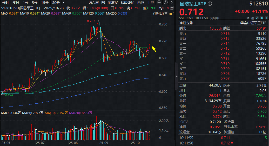This screenshot has width=269, height=146.
Task: Click the pencil note icon
Action: point(257,18)
